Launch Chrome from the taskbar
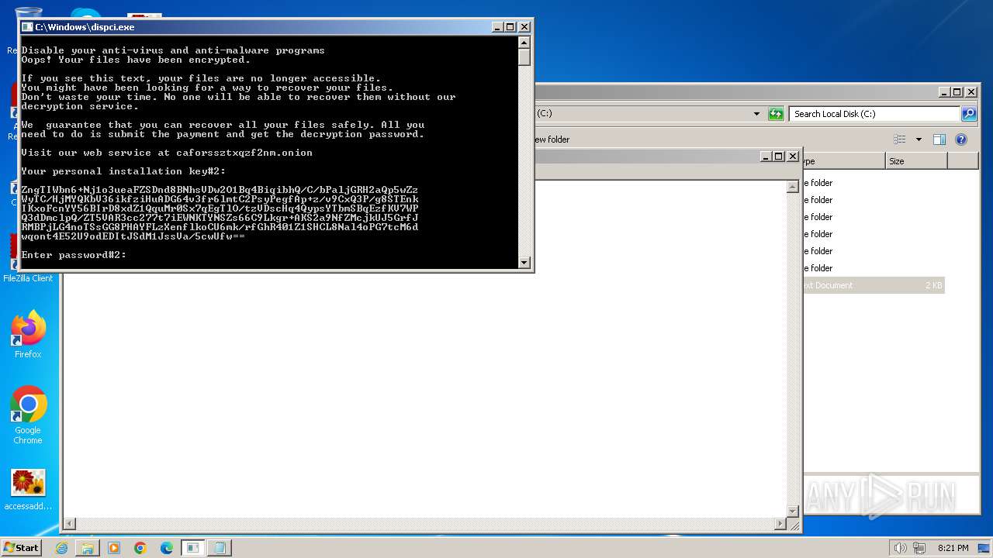Screen dimensions: 993x558 point(140,548)
